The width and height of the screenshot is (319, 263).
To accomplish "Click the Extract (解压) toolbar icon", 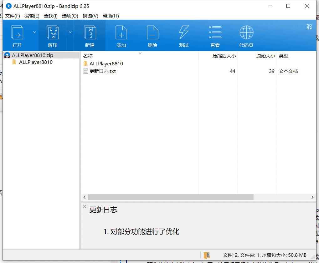I will [x=53, y=32].
